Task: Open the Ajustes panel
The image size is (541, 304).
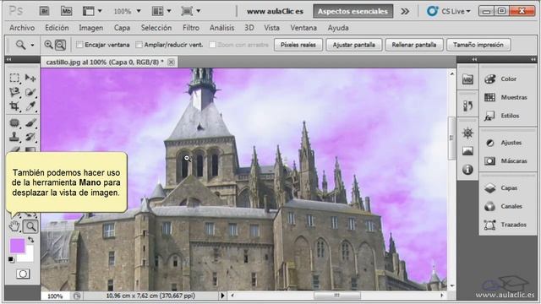Action: click(504, 143)
